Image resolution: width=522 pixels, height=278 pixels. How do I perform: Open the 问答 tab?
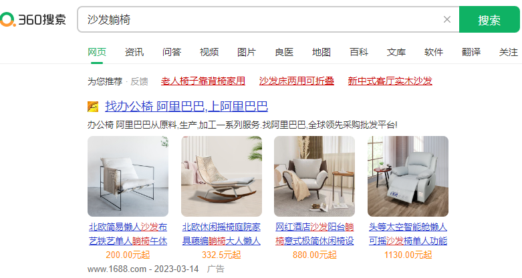pyautogui.click(x=172, y=52)
